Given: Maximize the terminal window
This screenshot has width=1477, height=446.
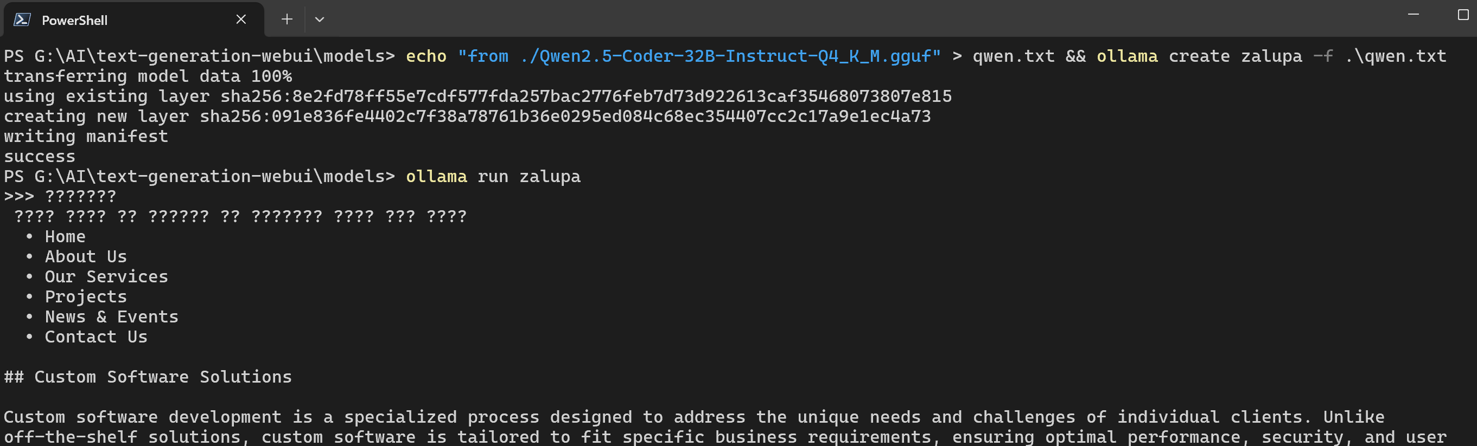Looking at the screenshot, I should [x=1463, y=14].
